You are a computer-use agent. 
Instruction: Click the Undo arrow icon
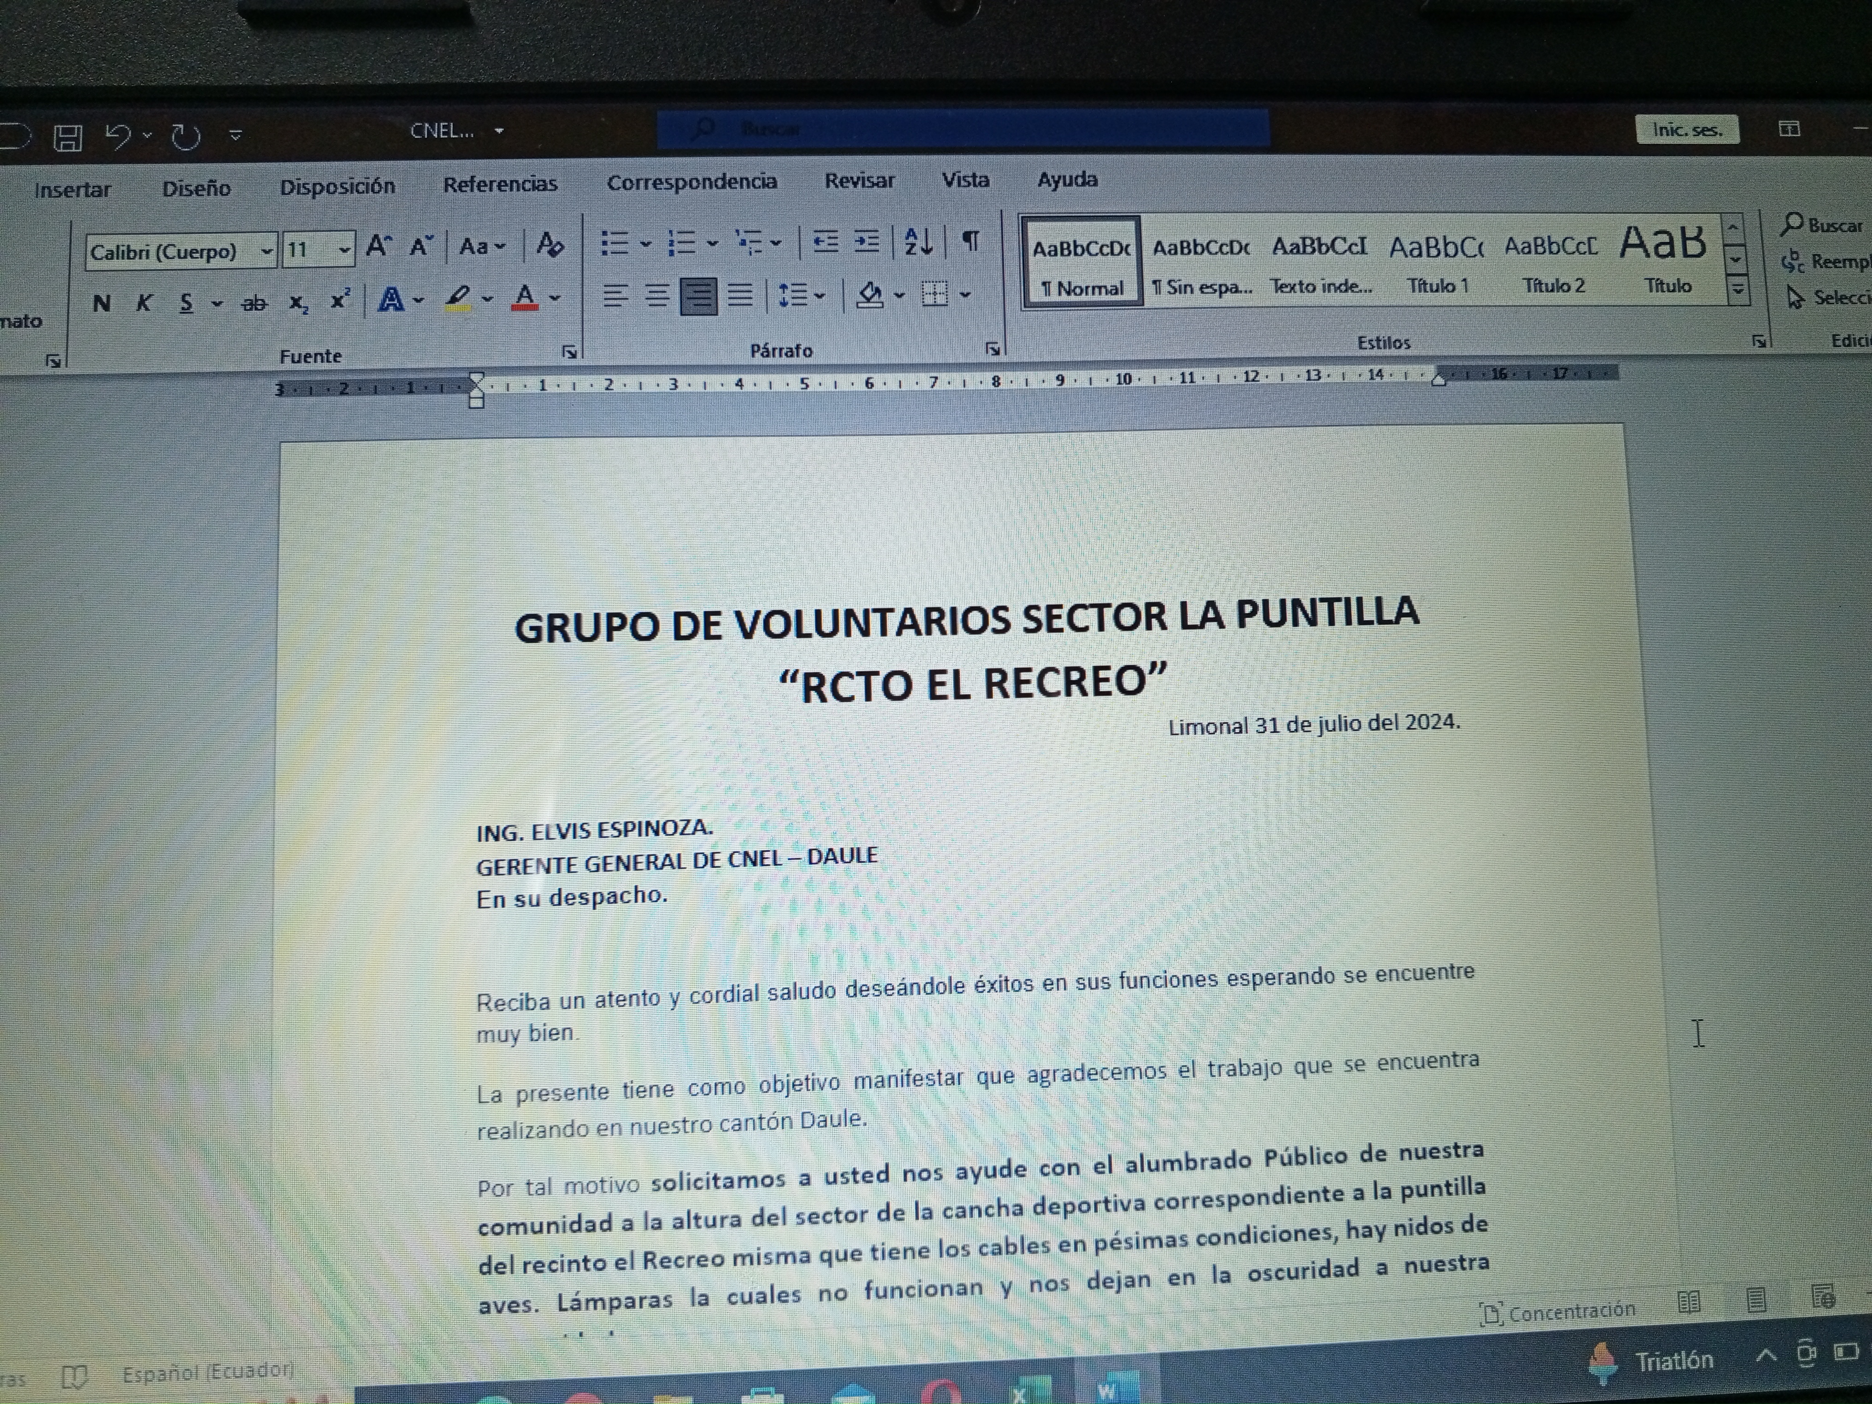point(117,135)
